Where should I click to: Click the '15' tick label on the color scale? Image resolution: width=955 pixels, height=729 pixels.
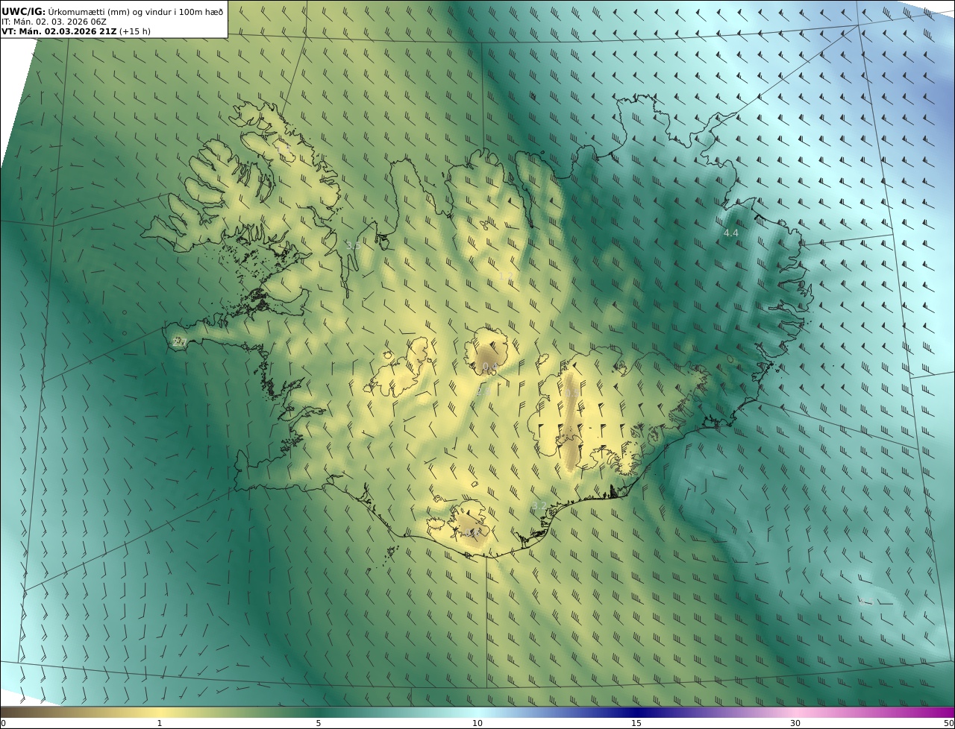636,723
